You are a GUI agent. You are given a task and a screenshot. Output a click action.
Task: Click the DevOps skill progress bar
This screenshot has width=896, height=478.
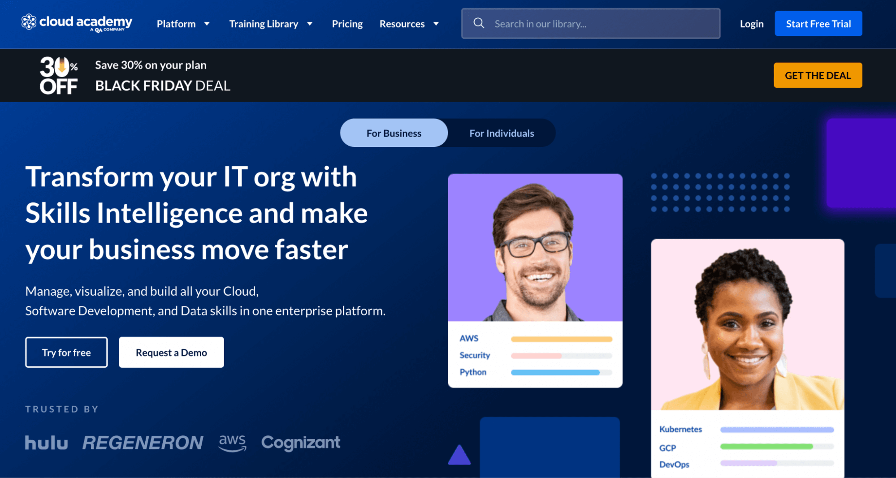pos(777,463)
